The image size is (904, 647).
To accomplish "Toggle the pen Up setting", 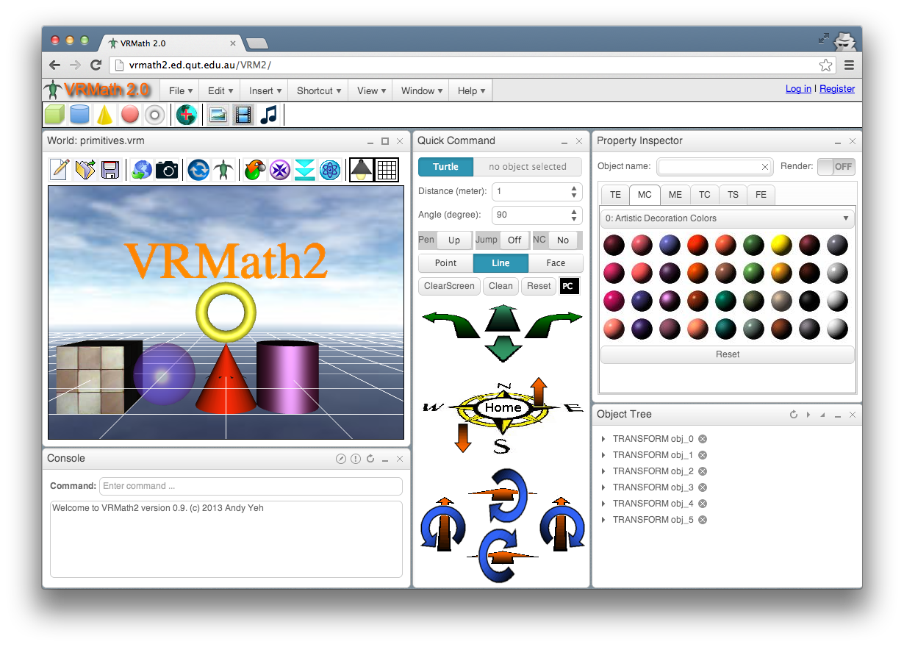I will pos(454,240).
